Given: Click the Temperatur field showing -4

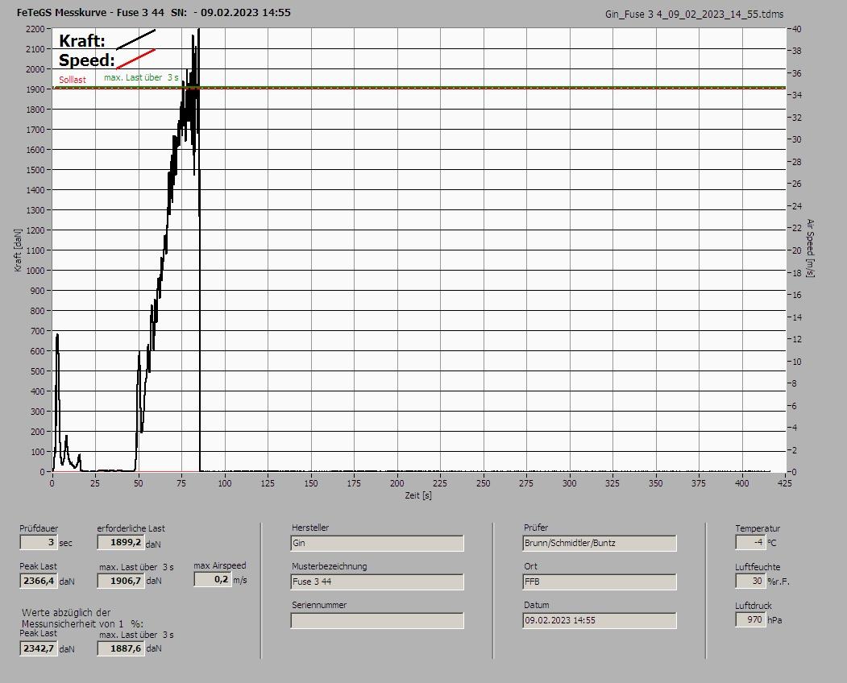Looking at the screenshot, I should [750, 542].
